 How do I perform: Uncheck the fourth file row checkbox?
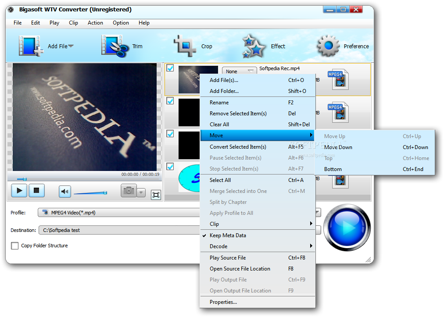click(170, 167)
